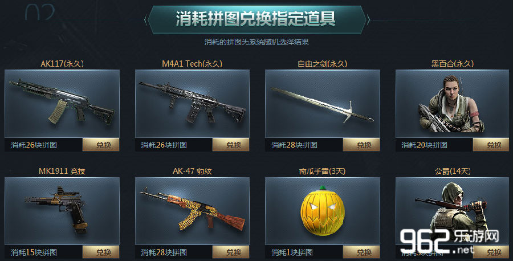
Task: Click the 消耗拼图兑换指定道具 header banner
Action: pyautogui.click(x=256, y=19)
